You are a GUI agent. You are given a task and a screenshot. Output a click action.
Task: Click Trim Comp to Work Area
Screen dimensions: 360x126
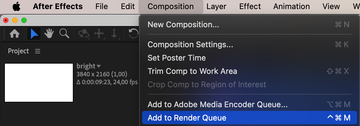(192, 71)
